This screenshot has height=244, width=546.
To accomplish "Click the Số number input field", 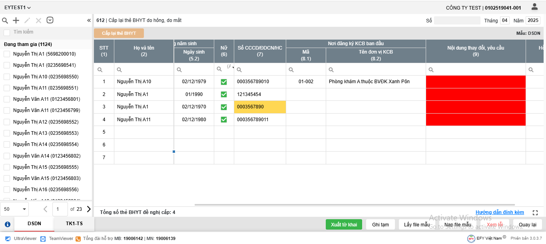I will point(457,20).
